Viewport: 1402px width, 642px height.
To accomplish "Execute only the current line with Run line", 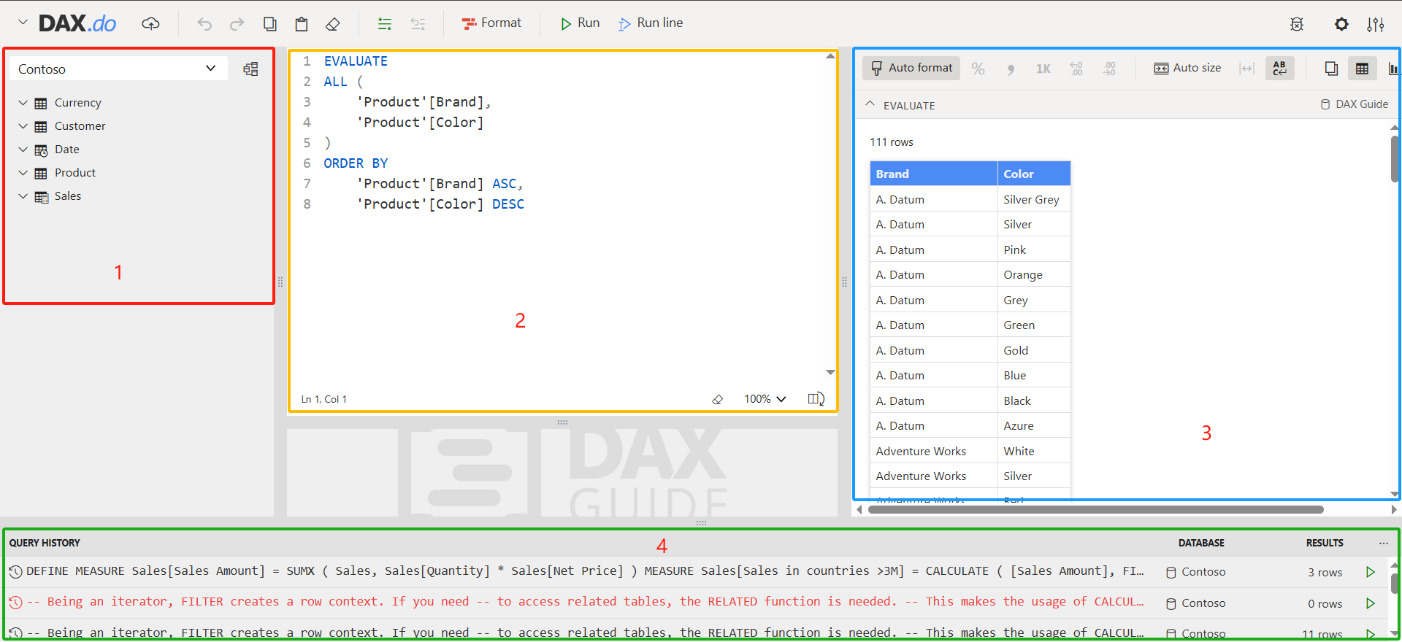I will (x=651, y=23).
